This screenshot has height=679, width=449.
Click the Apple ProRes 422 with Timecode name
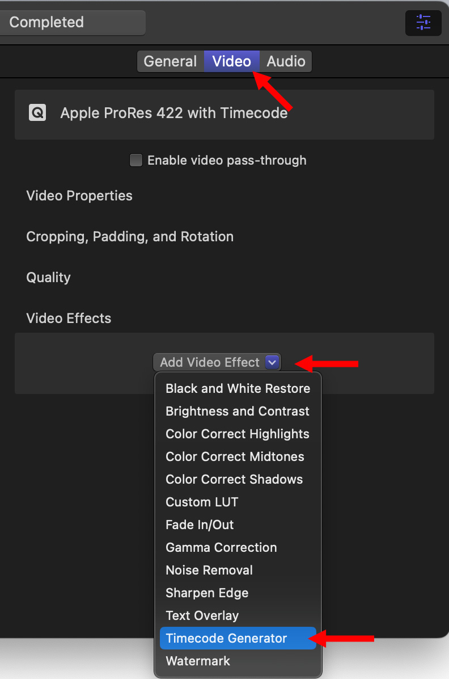(x=174, y=113)
